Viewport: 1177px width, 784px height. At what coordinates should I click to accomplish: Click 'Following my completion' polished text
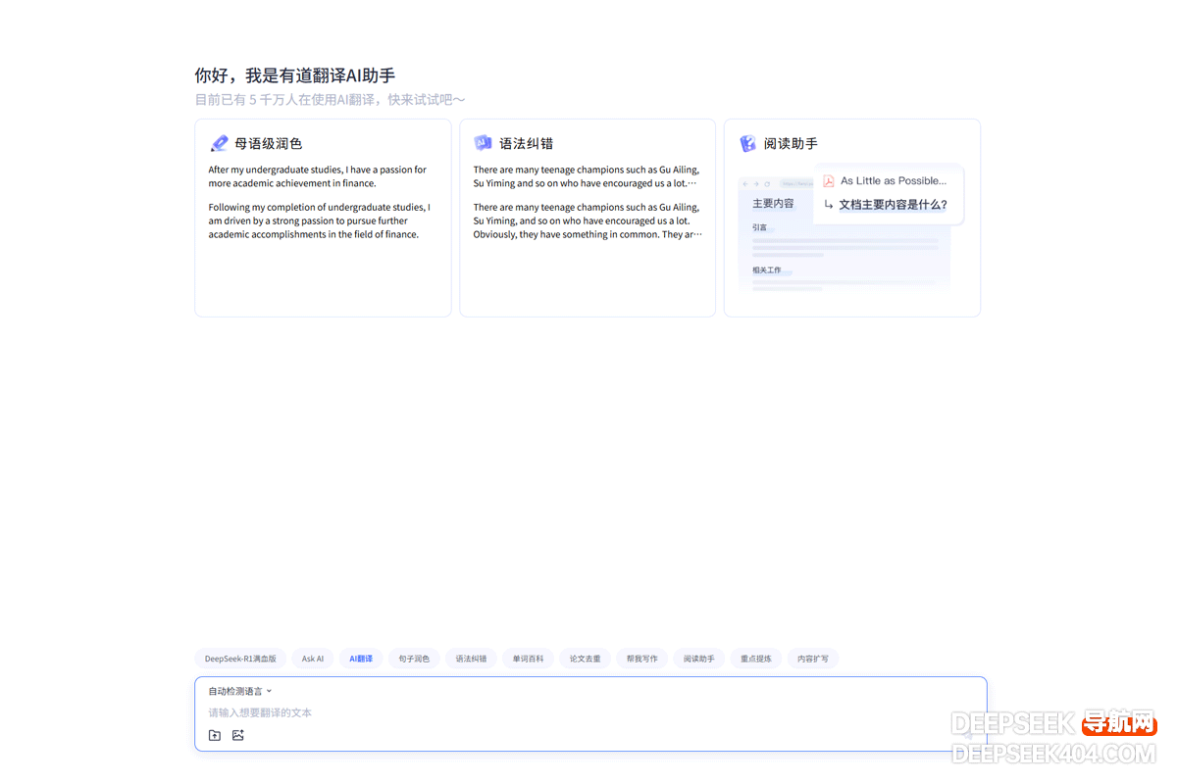pyautogui.click(x=319, y=220)
